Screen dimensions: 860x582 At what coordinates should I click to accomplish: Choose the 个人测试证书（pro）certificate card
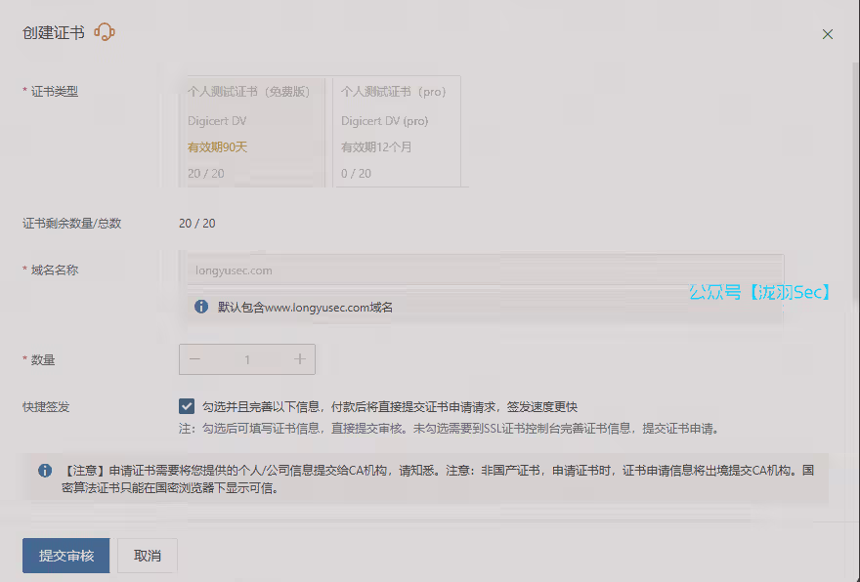tap(397, 132)
